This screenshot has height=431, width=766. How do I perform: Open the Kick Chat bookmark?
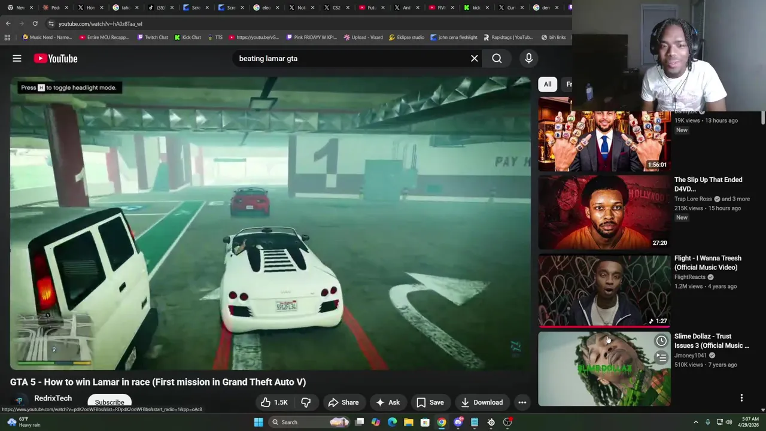(188, 37)
